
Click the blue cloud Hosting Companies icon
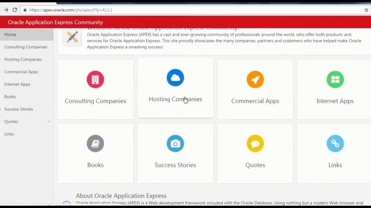pyautogui.click(x=175, y=77)
